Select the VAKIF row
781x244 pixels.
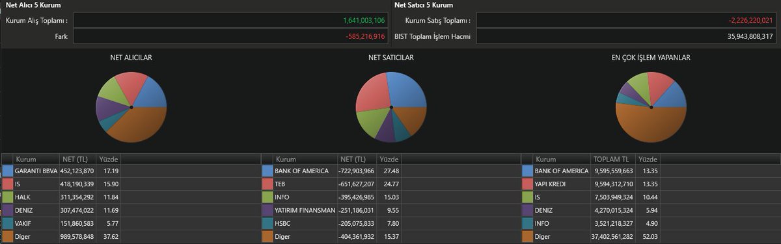(x=130, y=223)
